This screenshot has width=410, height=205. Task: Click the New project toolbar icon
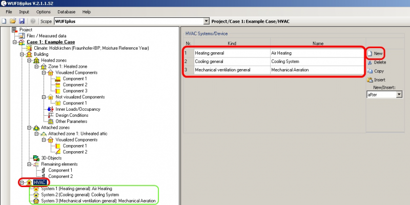point(4,21)
